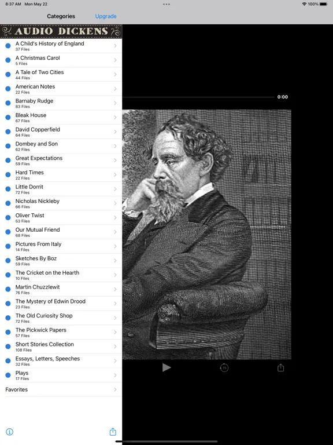Tap the battery indicator
This screenshot has width=333, height=445.
pos(324,4)
